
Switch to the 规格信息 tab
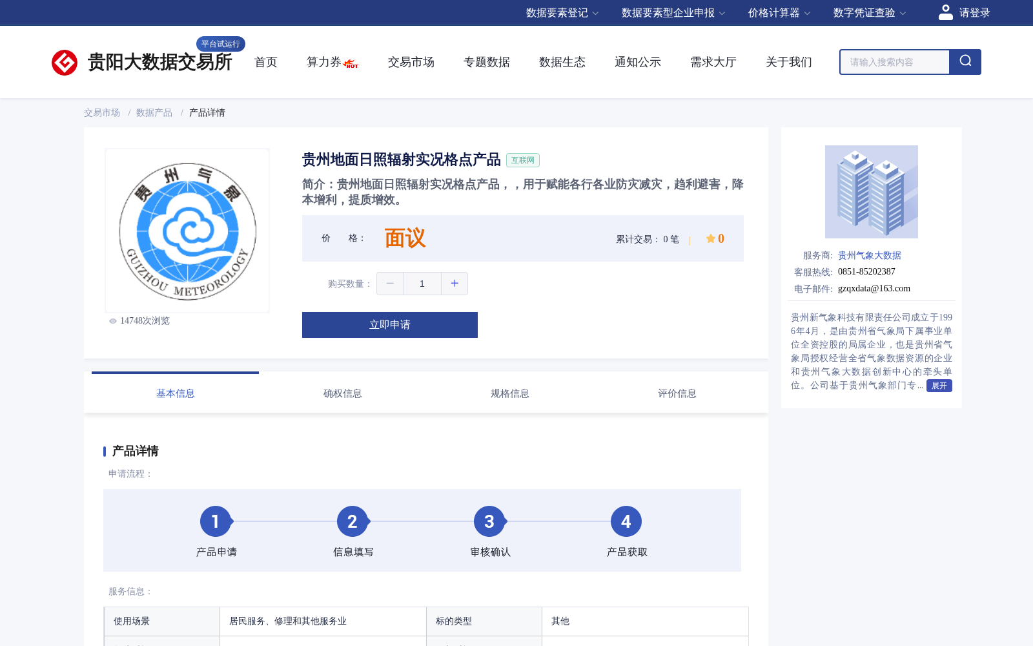[510, 393]
